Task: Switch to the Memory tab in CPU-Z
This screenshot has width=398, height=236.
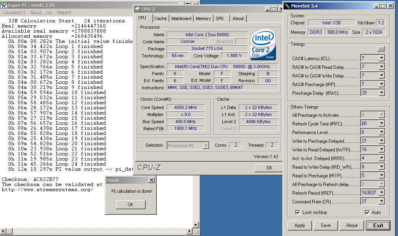Action: [203, 18]
